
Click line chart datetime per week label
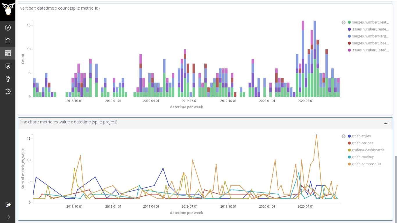tap(187, 213)
